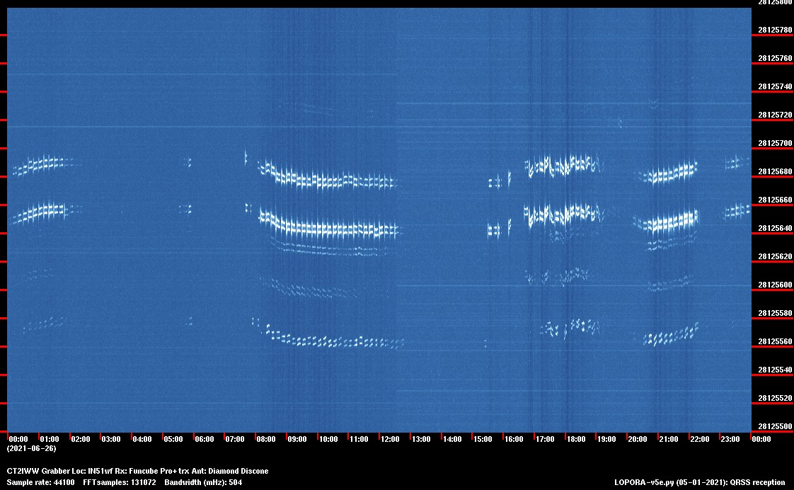
Task: Select the 28125640 frequency label
Action: 775,229
